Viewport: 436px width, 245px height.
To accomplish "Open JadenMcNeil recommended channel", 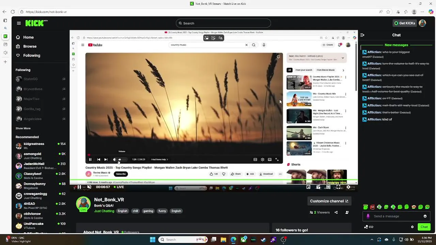I will (40, 166).
